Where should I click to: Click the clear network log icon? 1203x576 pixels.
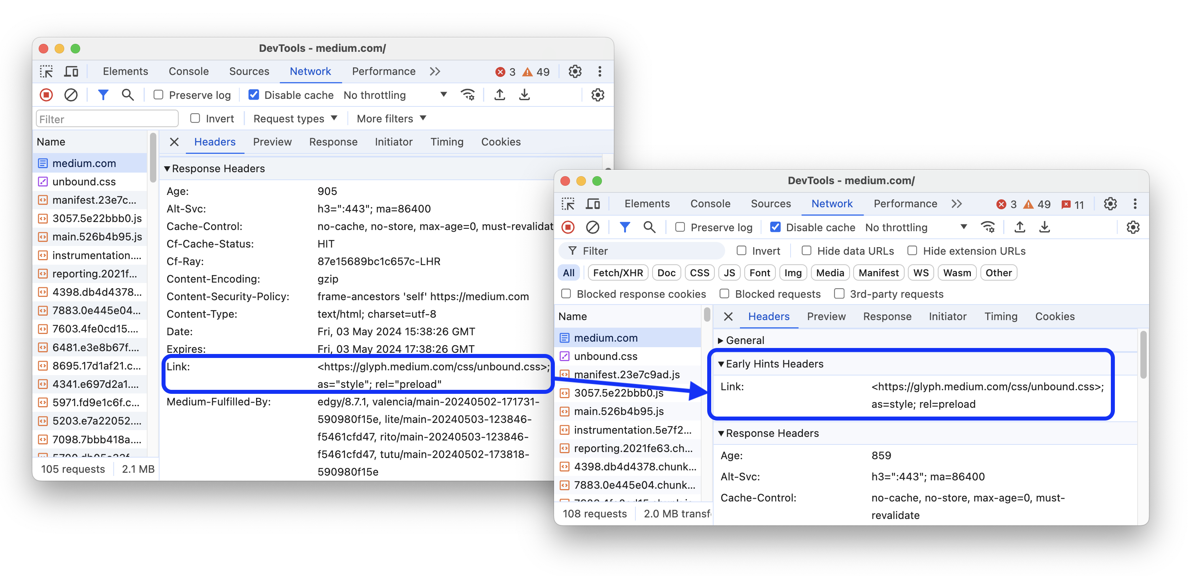click(71, 94)
